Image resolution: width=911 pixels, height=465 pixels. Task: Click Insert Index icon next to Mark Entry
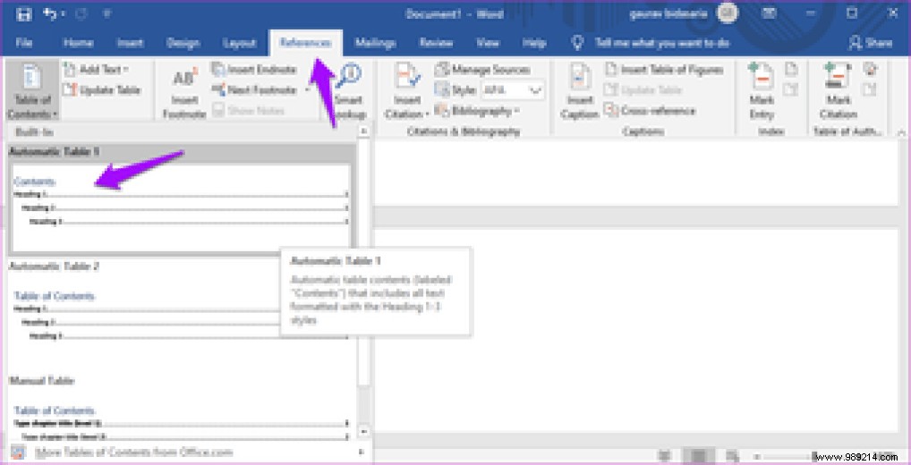(x=791, y=70)
